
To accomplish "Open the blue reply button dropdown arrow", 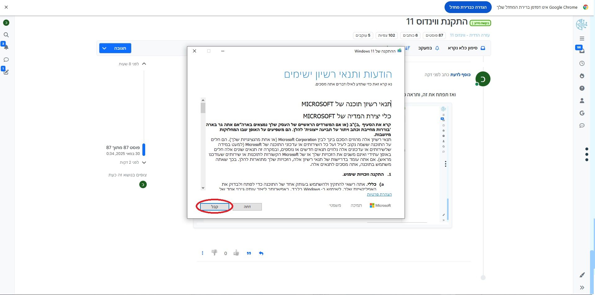I will point(105,48).
